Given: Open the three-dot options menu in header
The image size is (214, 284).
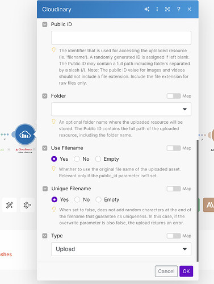Looking at the screenshot, I should (x=157, y=9).
